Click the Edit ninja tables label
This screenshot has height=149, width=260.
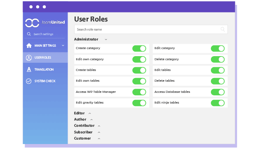[166, 103]
